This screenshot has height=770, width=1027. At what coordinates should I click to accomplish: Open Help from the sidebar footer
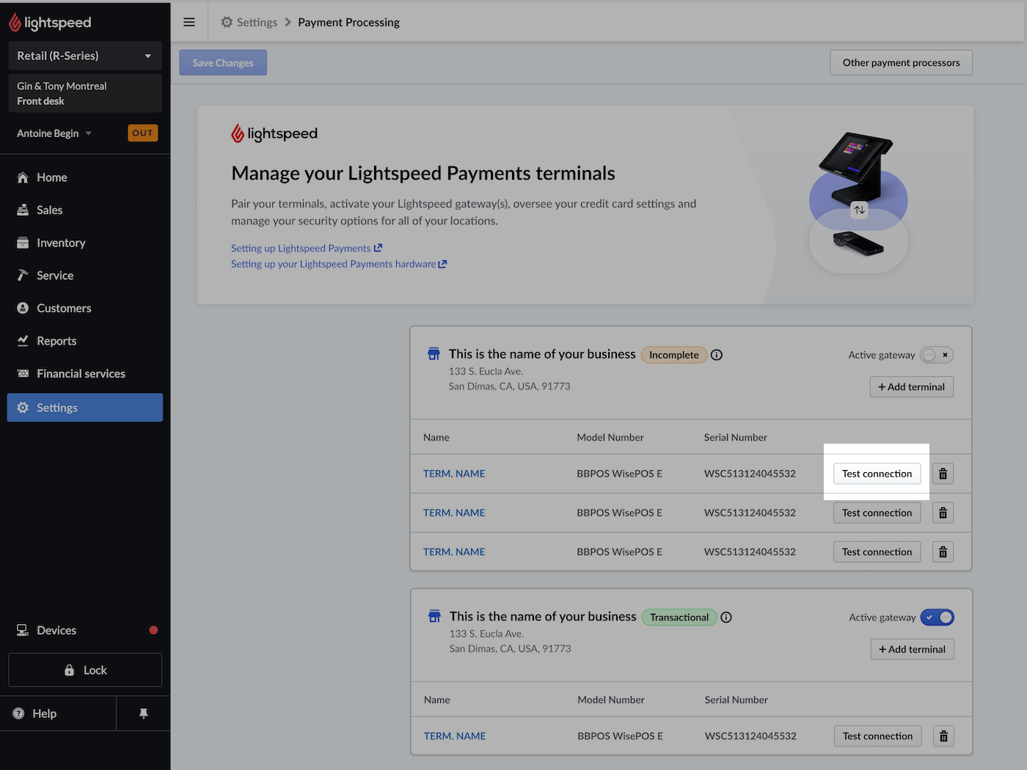point(44,714)
